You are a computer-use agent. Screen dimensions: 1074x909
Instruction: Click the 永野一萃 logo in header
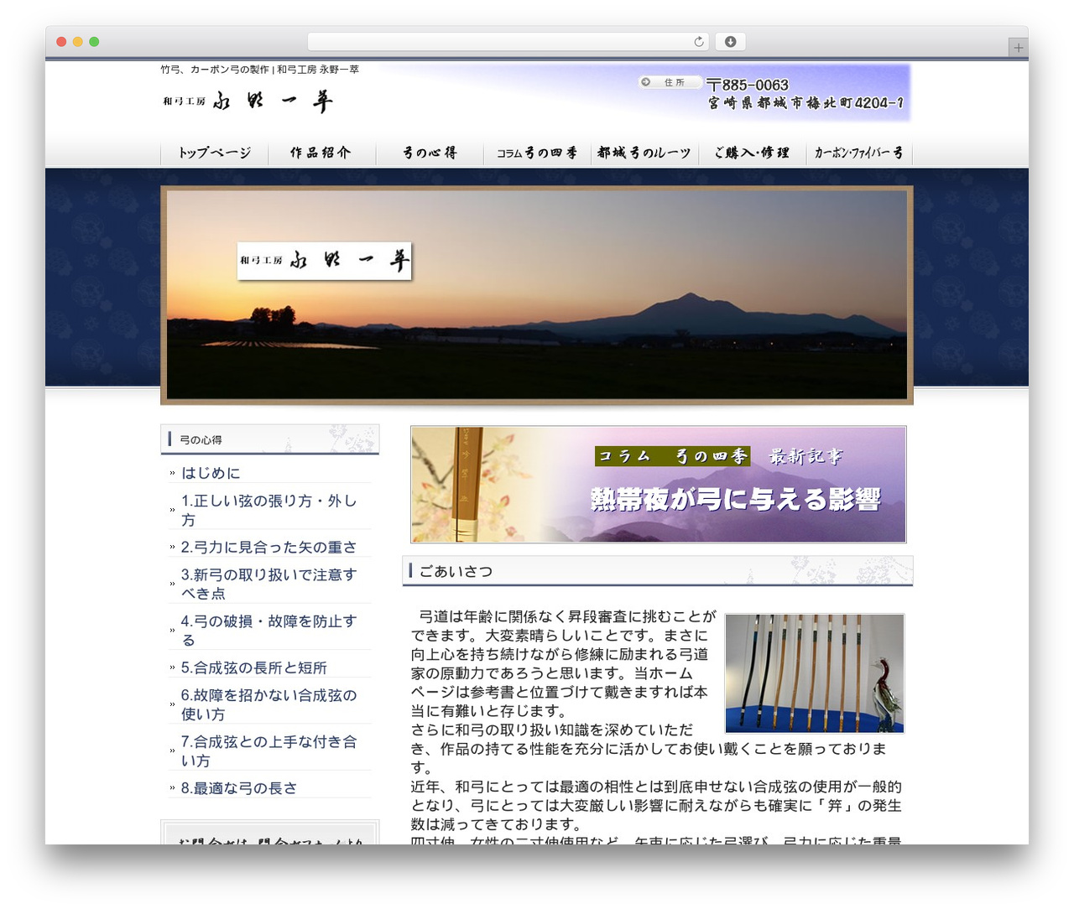pyautogui.click(x=248, y=101)
